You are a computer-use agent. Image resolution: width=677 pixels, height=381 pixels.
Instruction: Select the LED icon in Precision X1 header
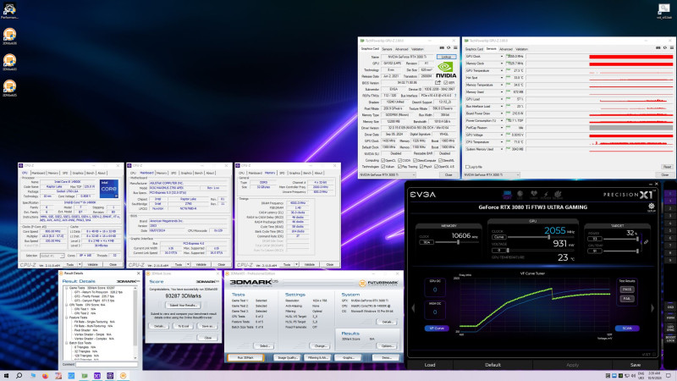coord(520,195)
